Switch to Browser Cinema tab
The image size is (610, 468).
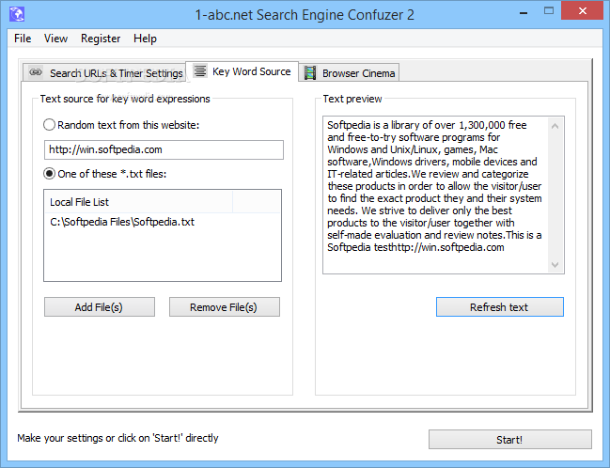point(349,72)
